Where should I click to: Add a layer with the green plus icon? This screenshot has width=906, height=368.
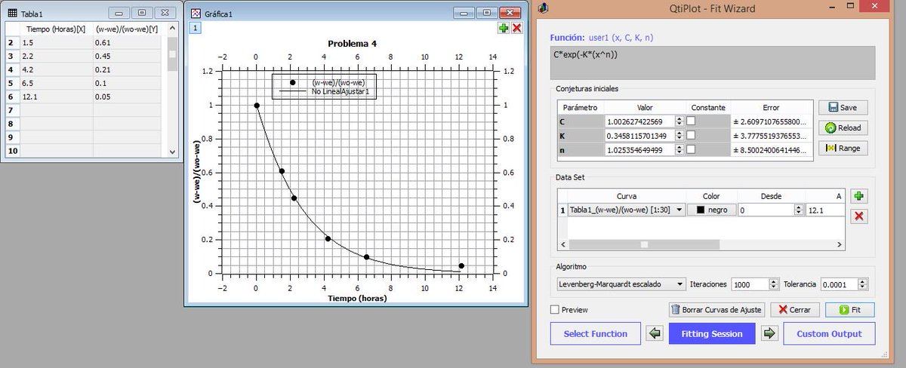504,28
